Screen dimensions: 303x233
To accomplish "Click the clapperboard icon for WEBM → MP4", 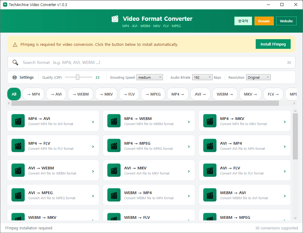I will pyautogui.click(x=114, y=195).
